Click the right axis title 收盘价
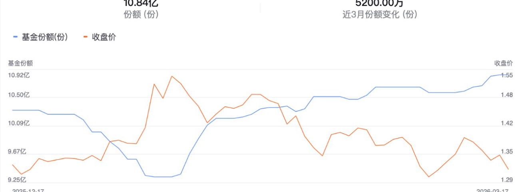Image resolution: width=518 pixels, height=192 pixels. tap(504, 63)
